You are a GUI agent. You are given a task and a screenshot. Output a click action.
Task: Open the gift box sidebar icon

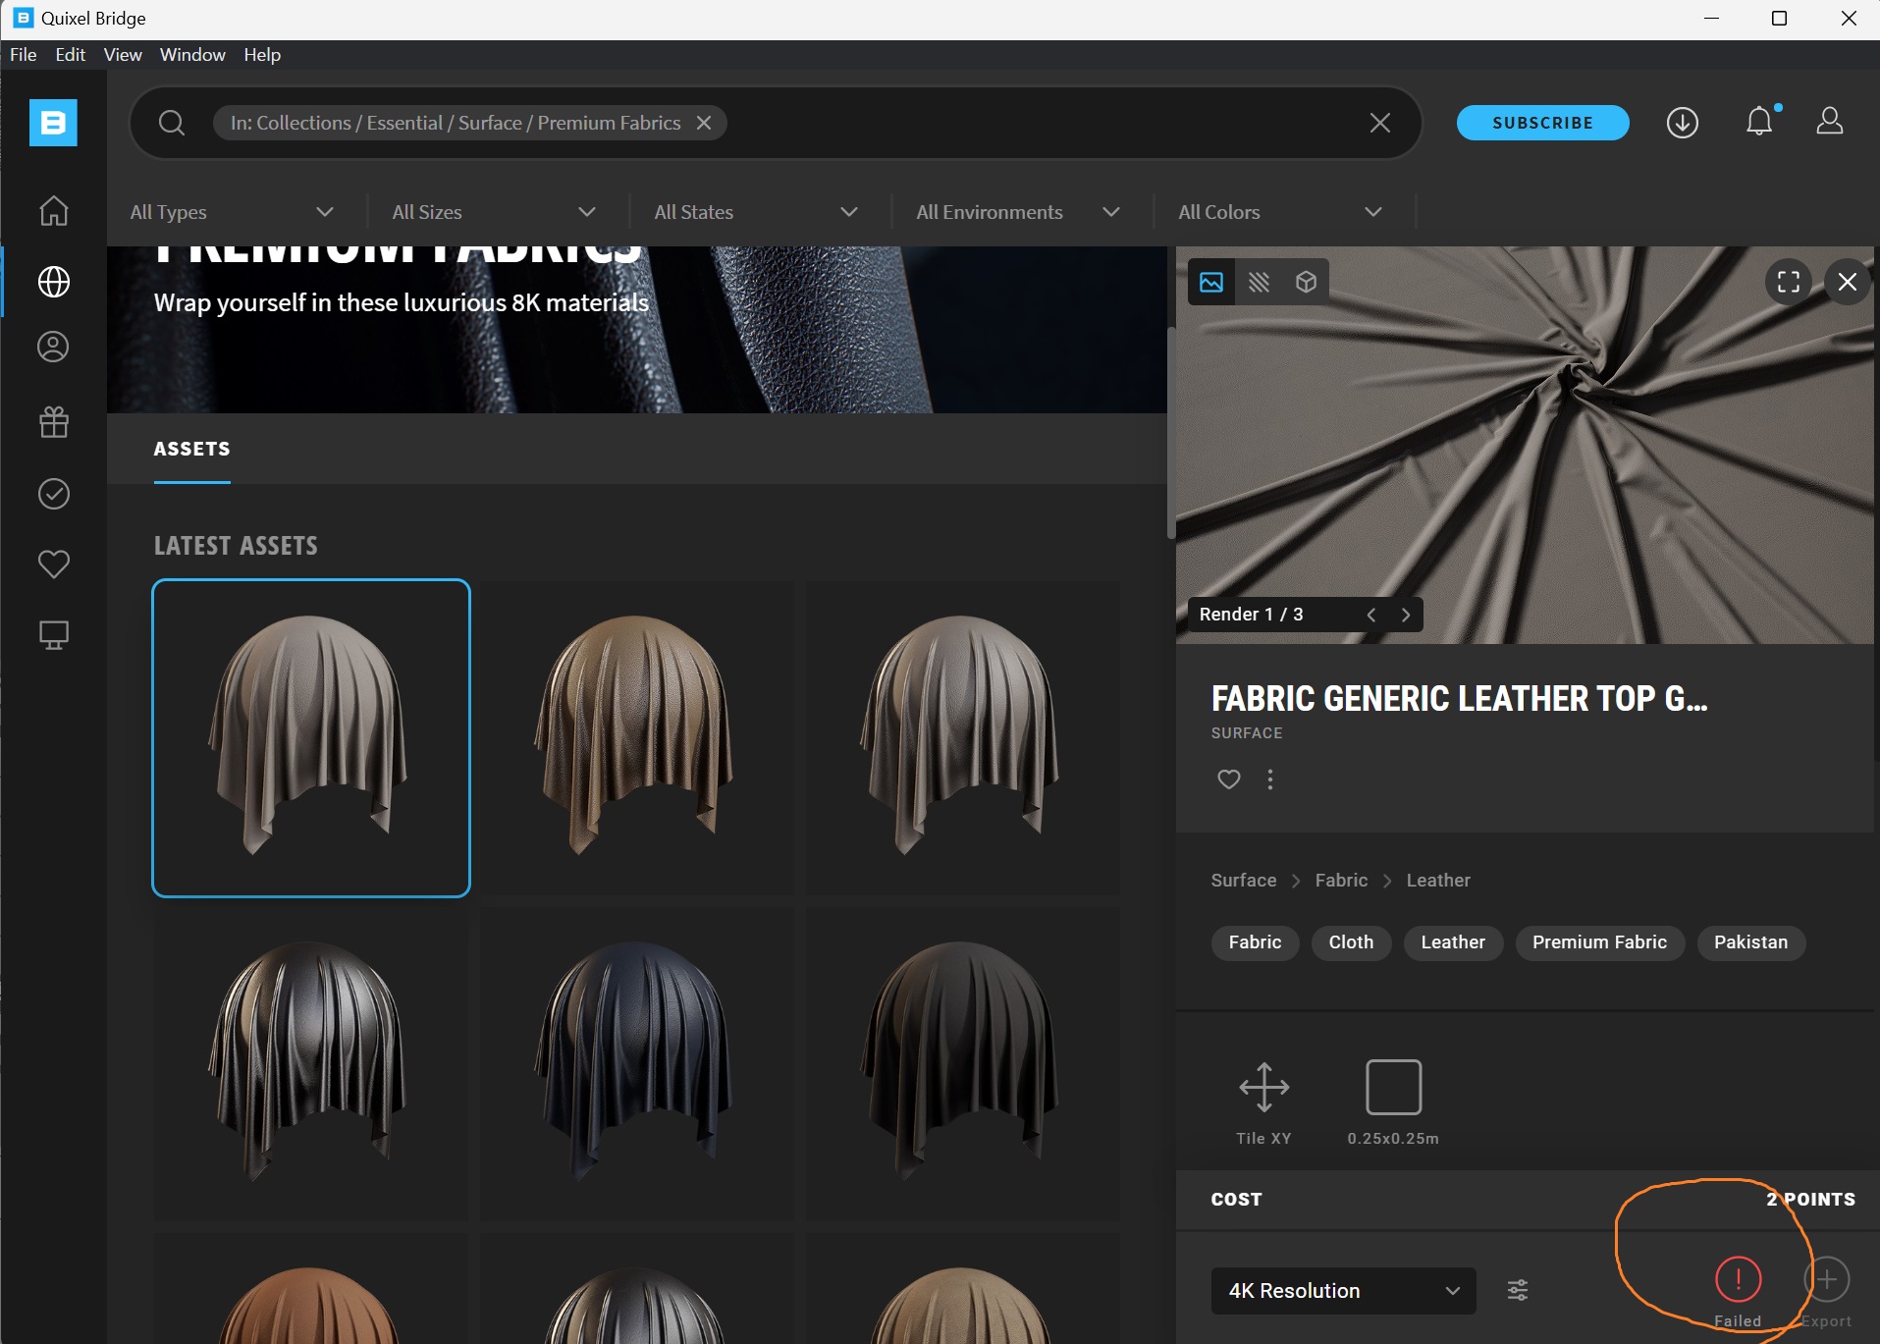point(53,422)
